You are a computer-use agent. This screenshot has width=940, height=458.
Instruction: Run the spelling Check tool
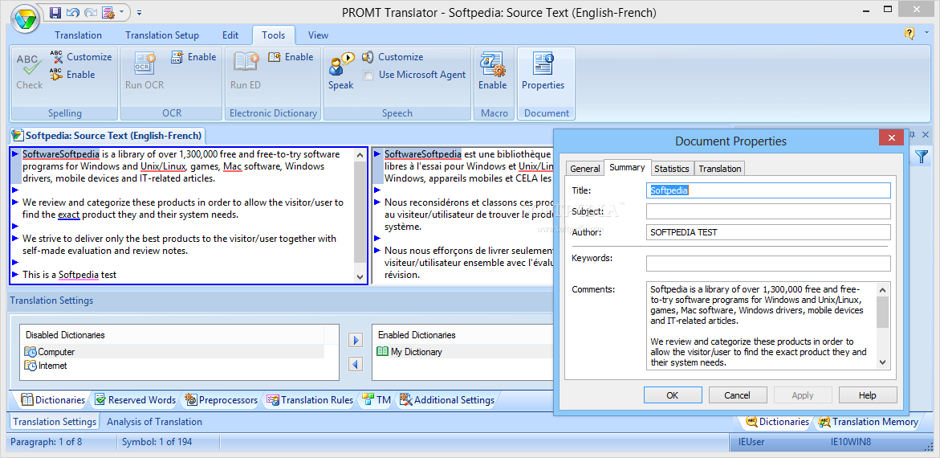point(30,72)
